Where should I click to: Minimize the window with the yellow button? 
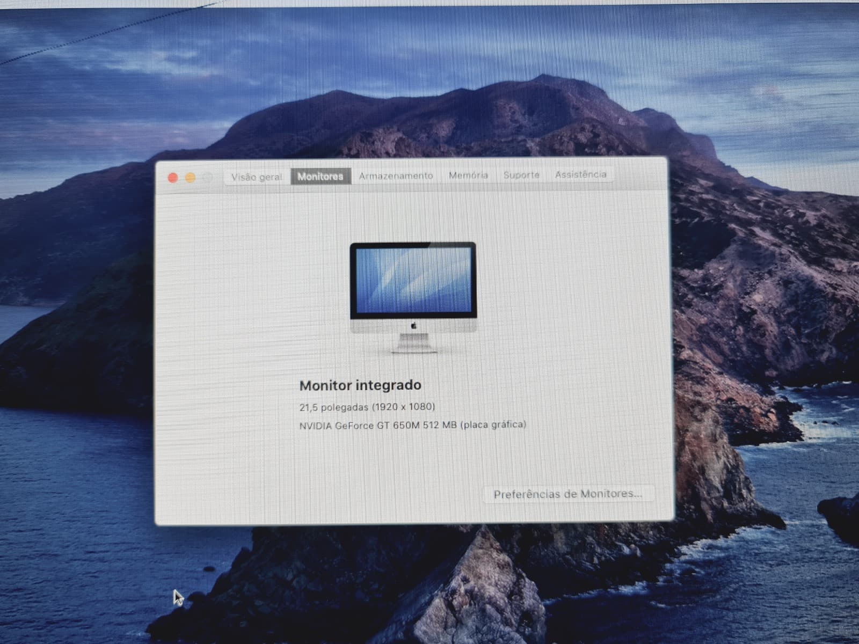(190, 178)
